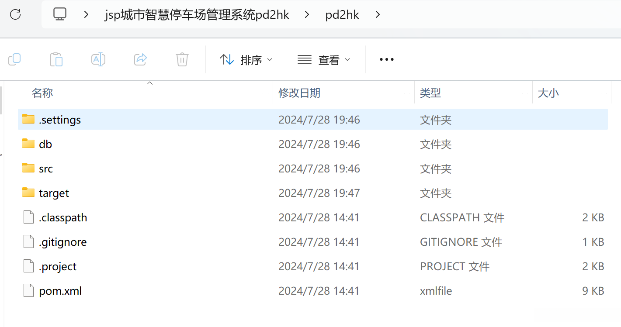Select the pom.xml file
Screen dimensions: 621x327
[x=313, y=290]
